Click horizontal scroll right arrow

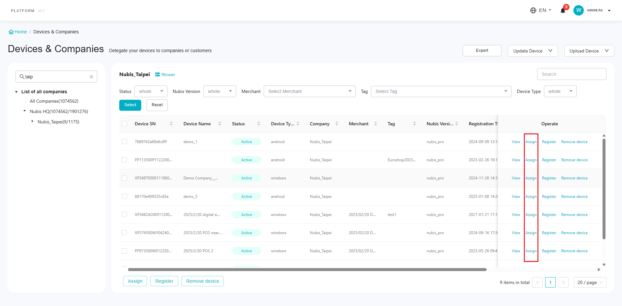click(x=599, y=269)
